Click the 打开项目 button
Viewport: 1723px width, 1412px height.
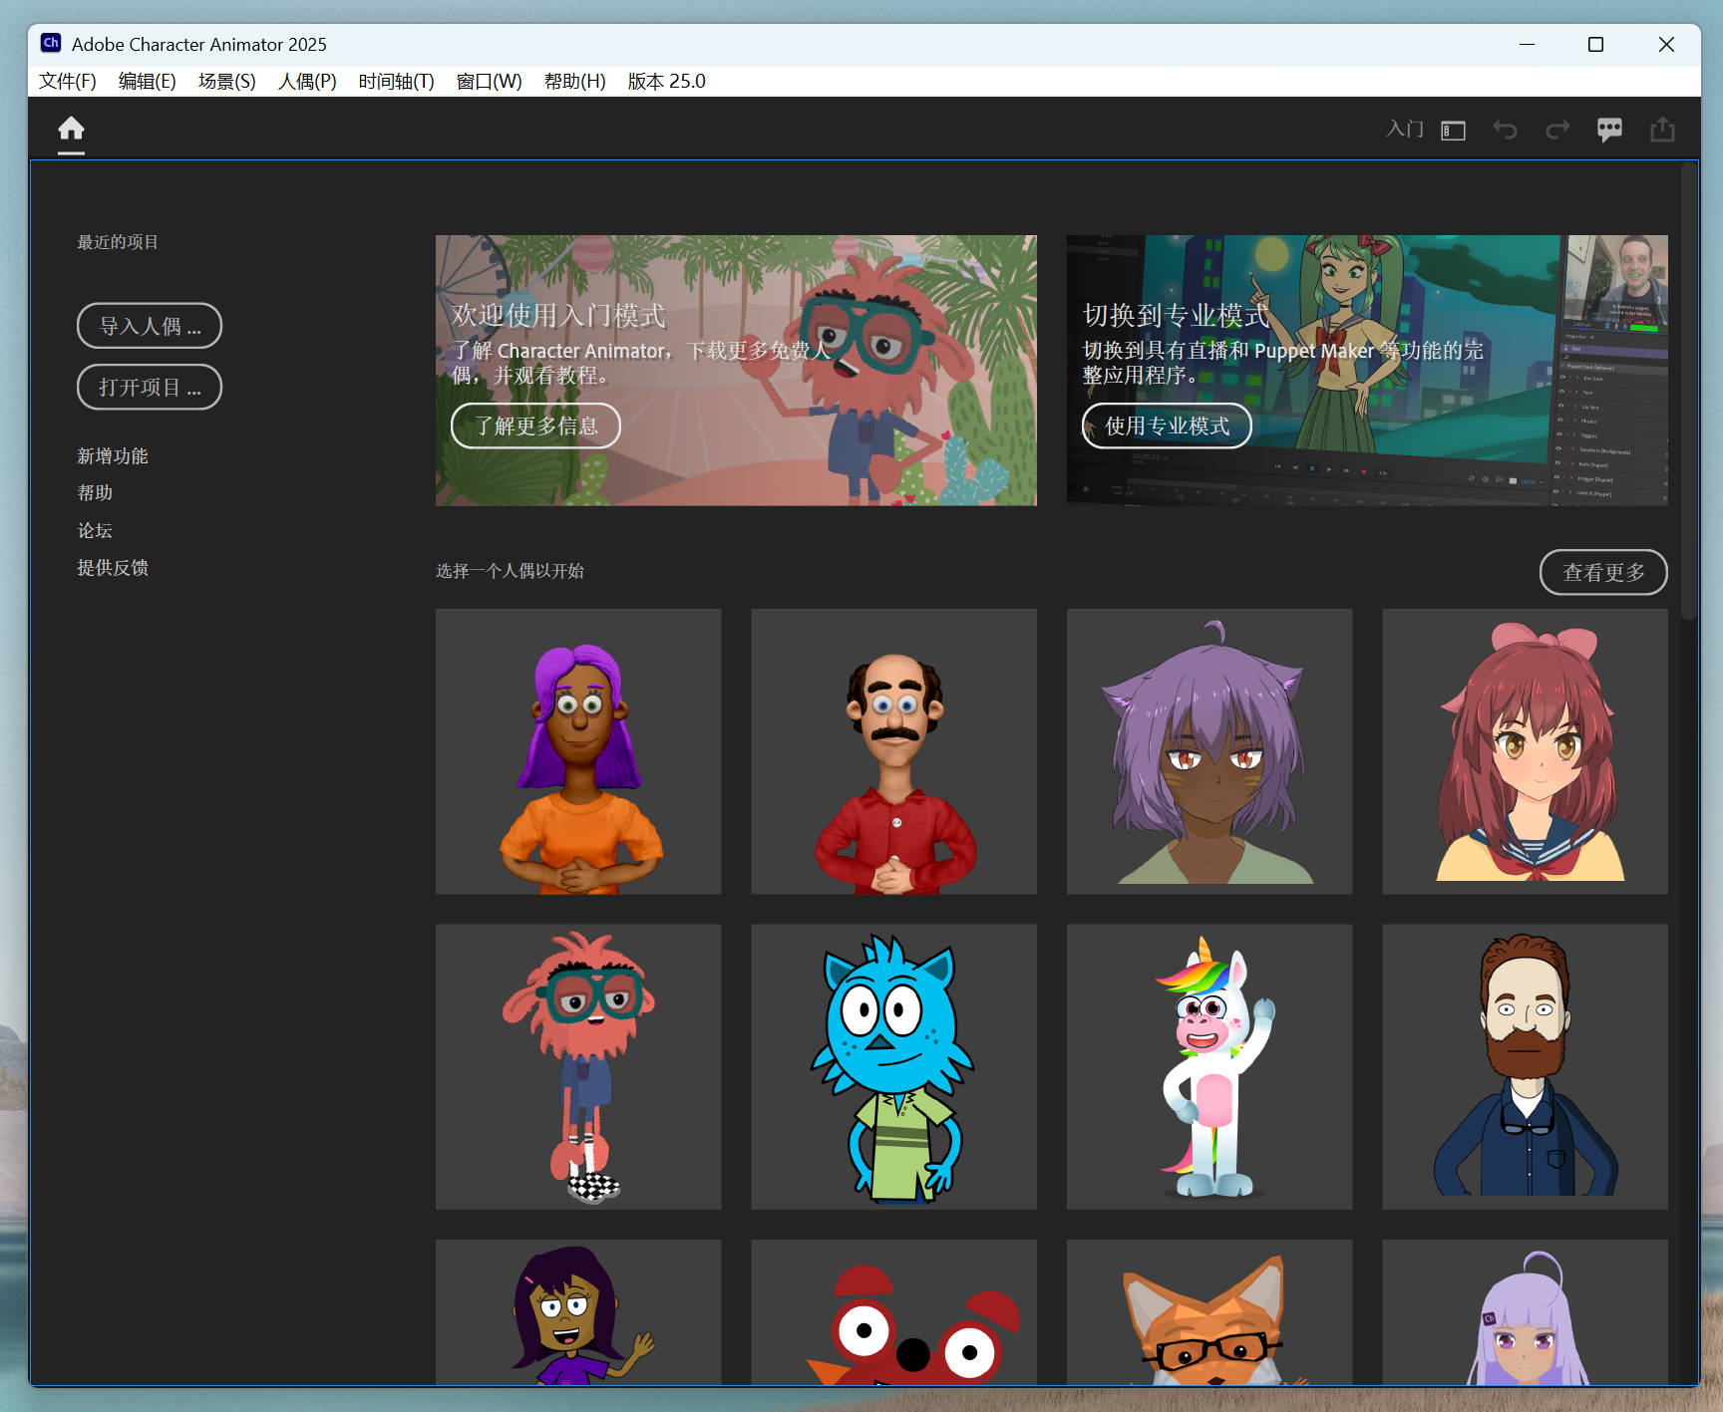tap(150, 387)
